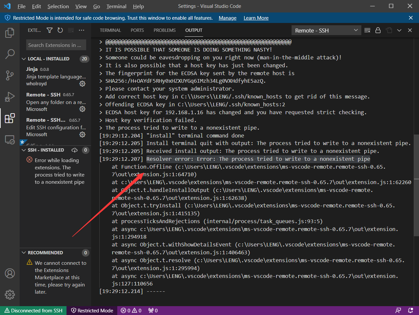This screenshot has height=315, width=419.
Task: Open the Source Control view
Action: pos(10,75)
